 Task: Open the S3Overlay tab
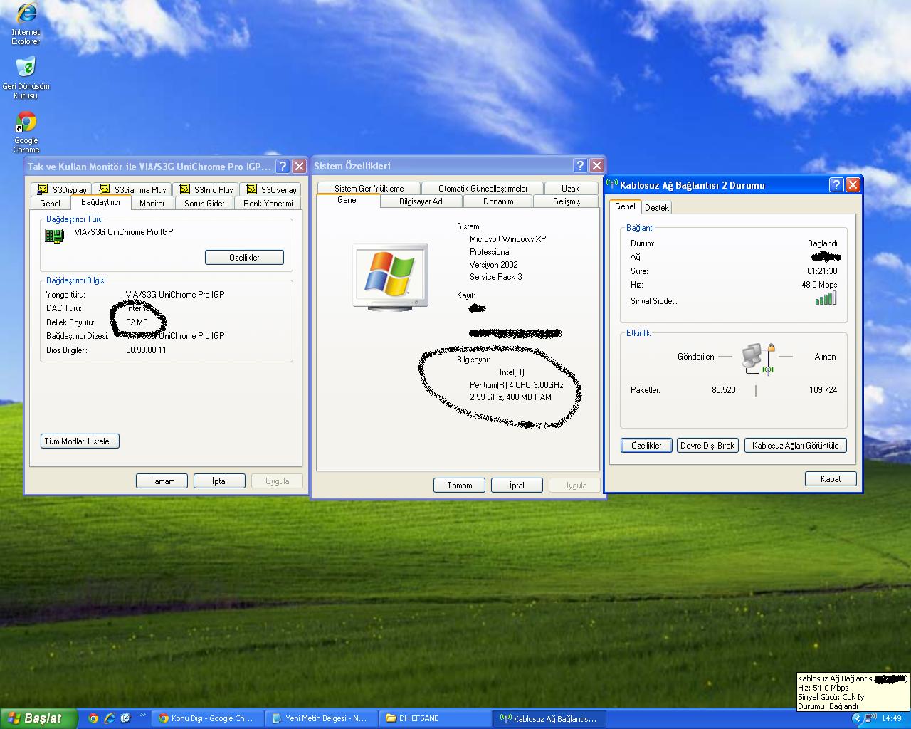270,189
